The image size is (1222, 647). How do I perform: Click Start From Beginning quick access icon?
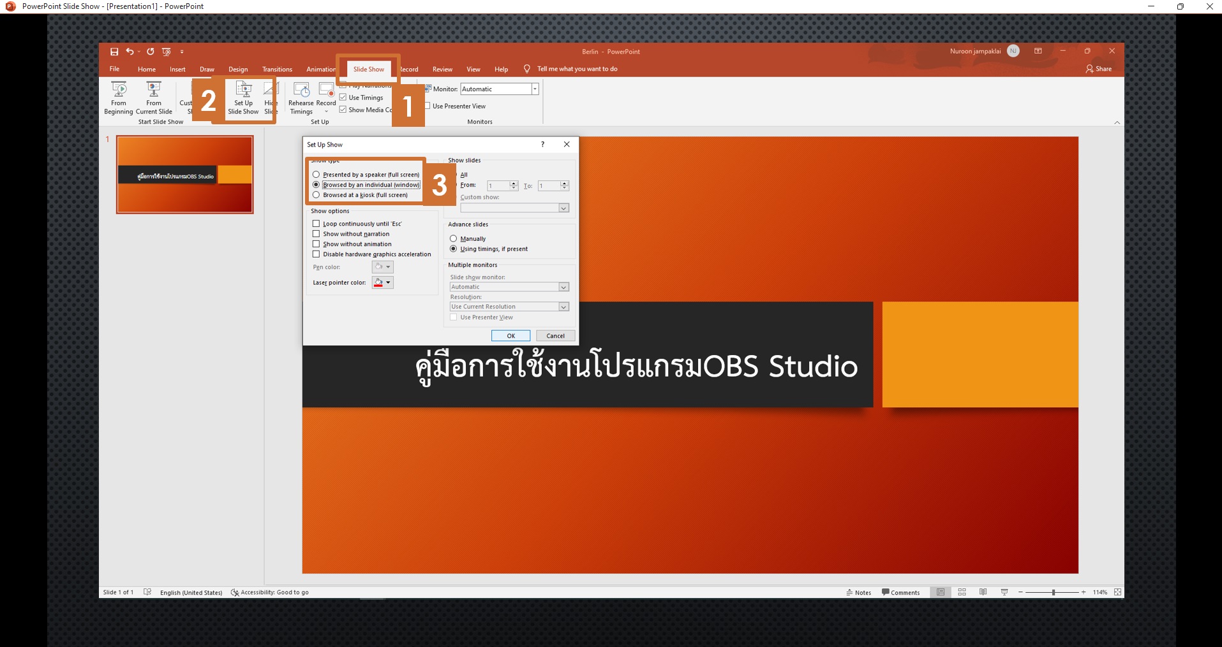pos(167,52)
